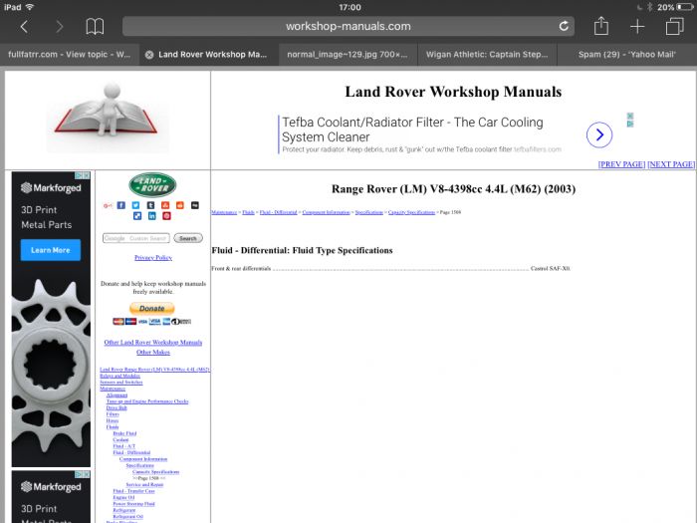
Task: Switch to normal_image~129.jpg tab
Action: (x=348, y=55)
